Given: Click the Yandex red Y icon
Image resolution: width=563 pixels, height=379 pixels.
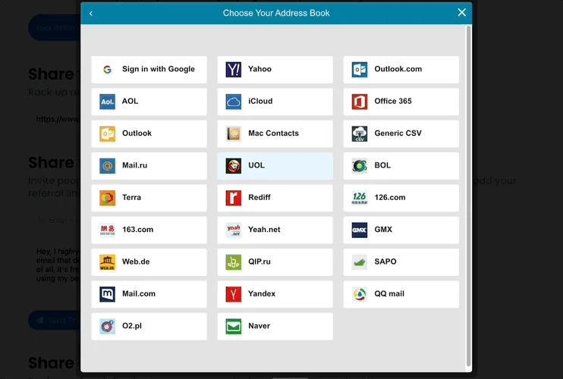Looking at the screenshot, I should coord(234,294).
